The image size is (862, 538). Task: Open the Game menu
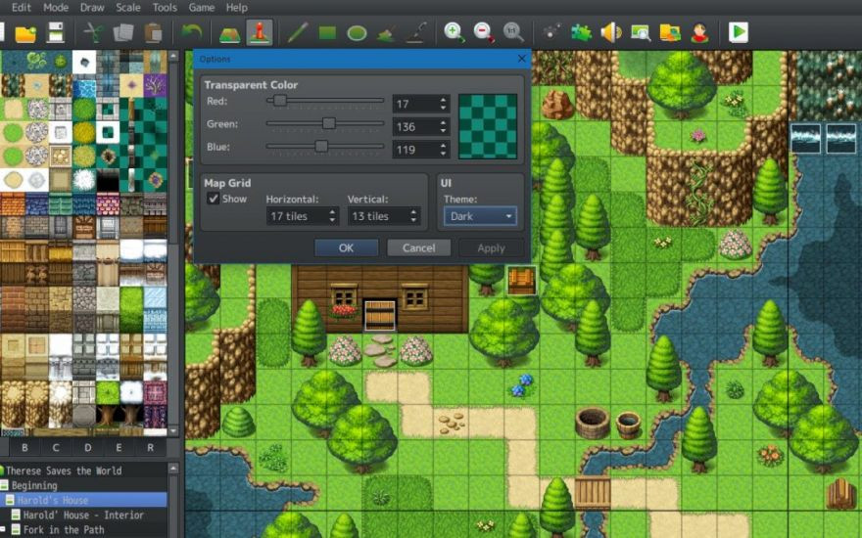(201, 8)
